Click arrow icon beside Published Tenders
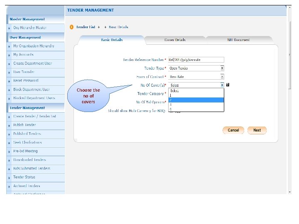The width and height of the screenshot is (299, 224). point(9,134)
